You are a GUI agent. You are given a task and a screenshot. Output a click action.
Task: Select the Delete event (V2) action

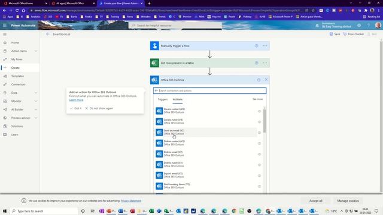[x=206, y=165]
